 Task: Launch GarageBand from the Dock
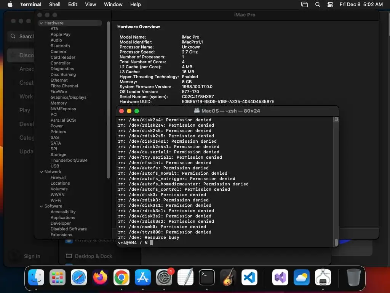pyautogui.click(x=228, y=277)
